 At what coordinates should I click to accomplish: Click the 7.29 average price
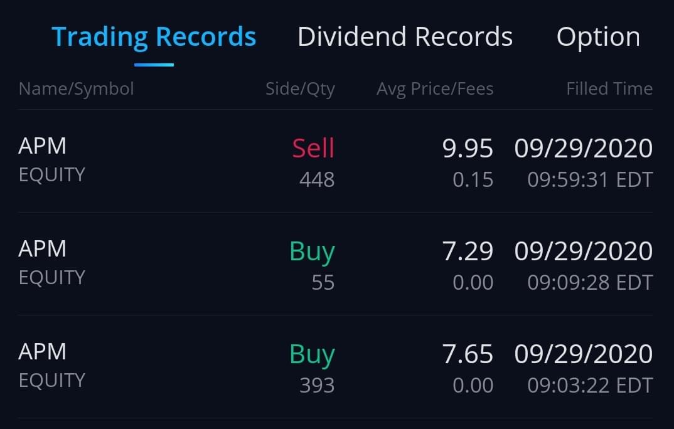[x=468, y=252]
